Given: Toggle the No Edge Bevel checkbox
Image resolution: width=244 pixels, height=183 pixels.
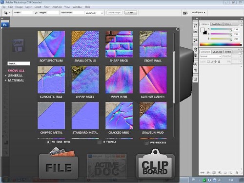Looking at the screenshot, I should click(48, 142).
